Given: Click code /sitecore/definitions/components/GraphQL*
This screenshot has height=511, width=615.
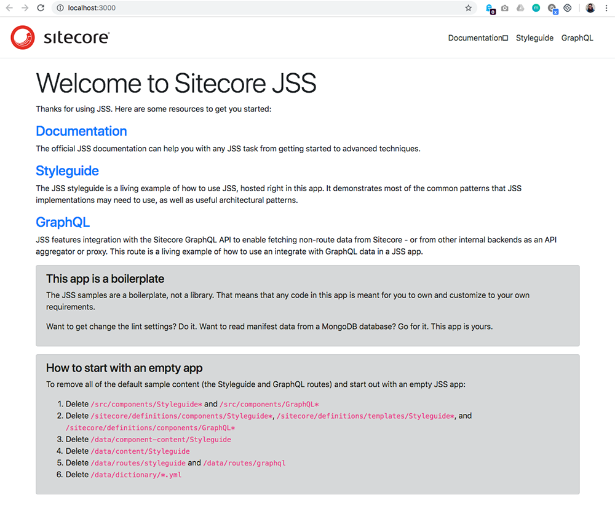Looking at the screenshot, I should coord(151,428).
